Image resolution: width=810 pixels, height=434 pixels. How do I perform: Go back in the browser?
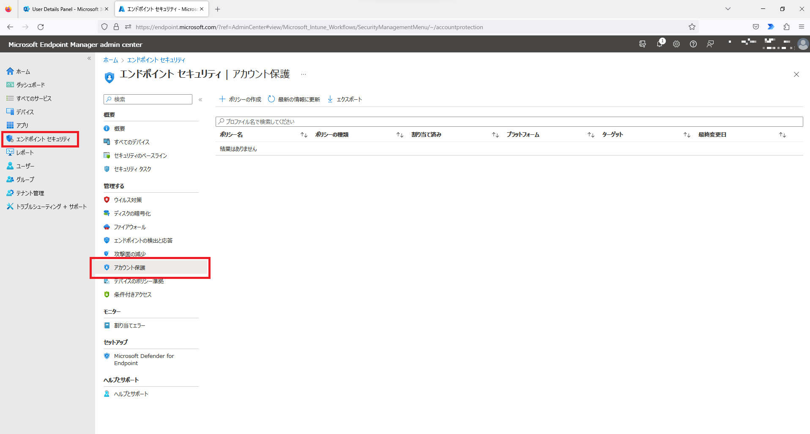point(10,27)
